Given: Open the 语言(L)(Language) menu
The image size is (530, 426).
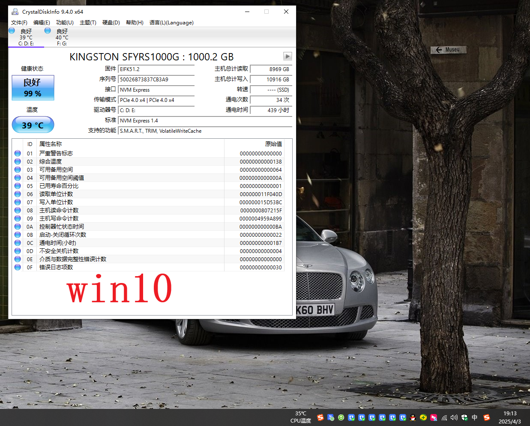Looking at the screenshot, I should 171,23.
